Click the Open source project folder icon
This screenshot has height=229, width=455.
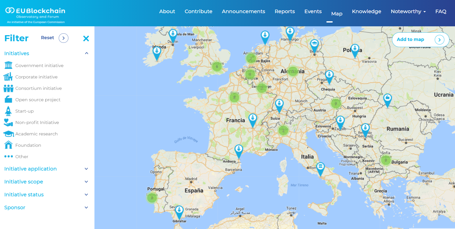[8, 99]
